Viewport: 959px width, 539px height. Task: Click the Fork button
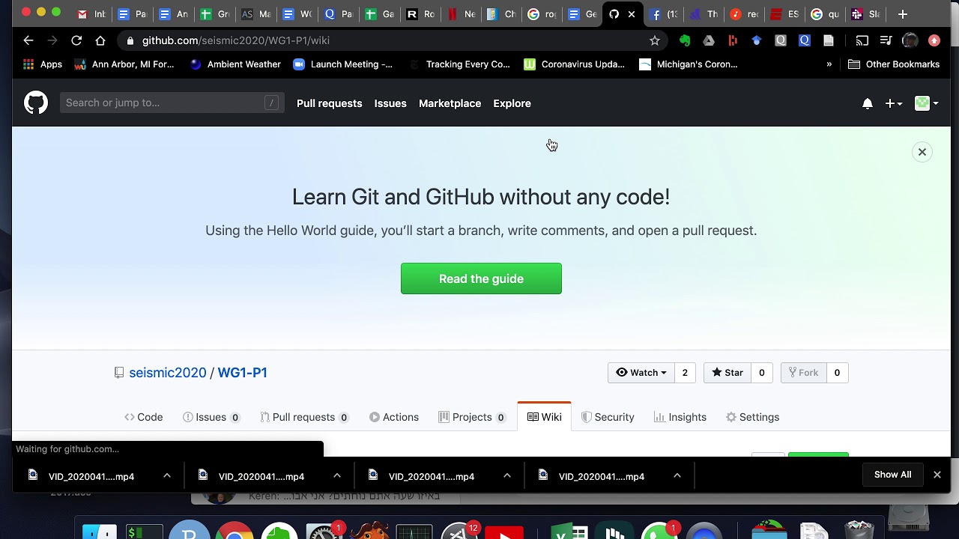[802, 372]
